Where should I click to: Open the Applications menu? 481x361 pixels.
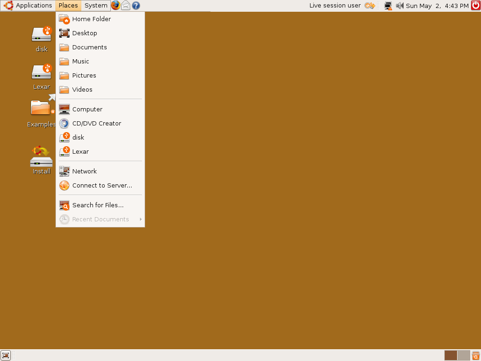coord(34,6)
